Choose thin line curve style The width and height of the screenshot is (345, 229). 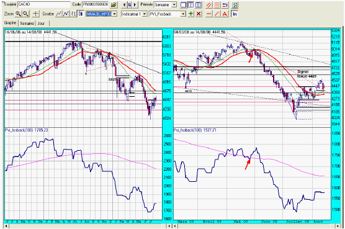click(x=58, y=14)
